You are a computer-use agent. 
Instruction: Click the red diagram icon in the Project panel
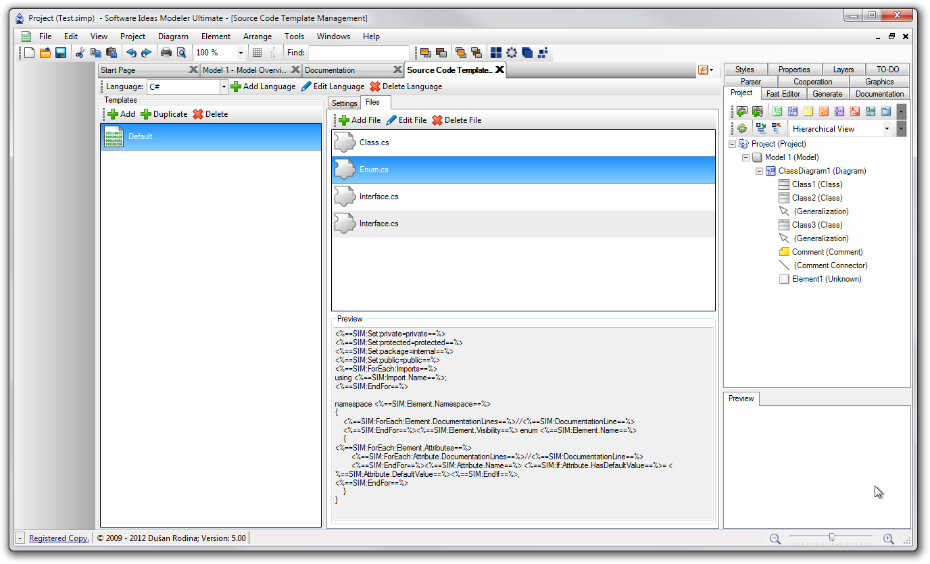coord(855,111)
